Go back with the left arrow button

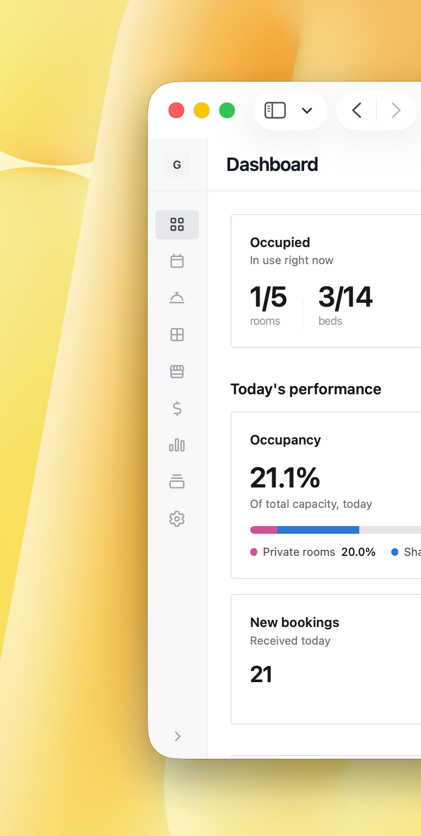357,110
